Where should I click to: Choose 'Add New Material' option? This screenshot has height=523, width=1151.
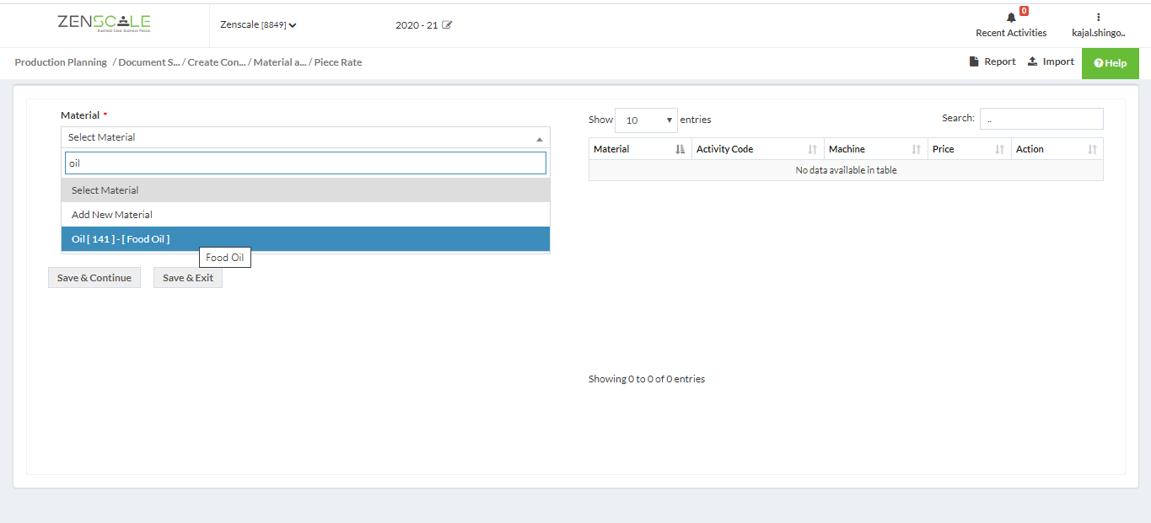(305, 215)
